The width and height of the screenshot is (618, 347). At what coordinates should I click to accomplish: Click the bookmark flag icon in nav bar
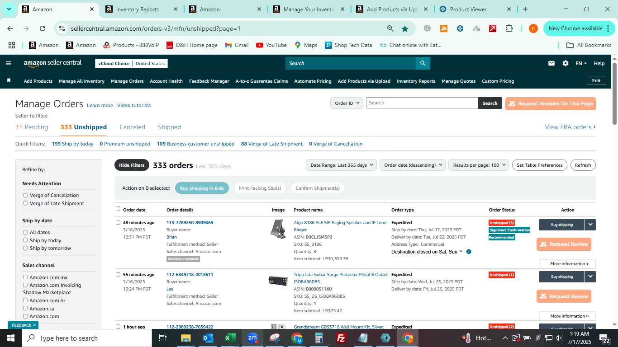pyautogui.click(x=9, y=80)
